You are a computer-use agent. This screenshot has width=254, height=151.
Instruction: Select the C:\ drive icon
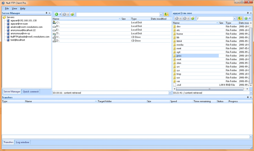(54, 22)
